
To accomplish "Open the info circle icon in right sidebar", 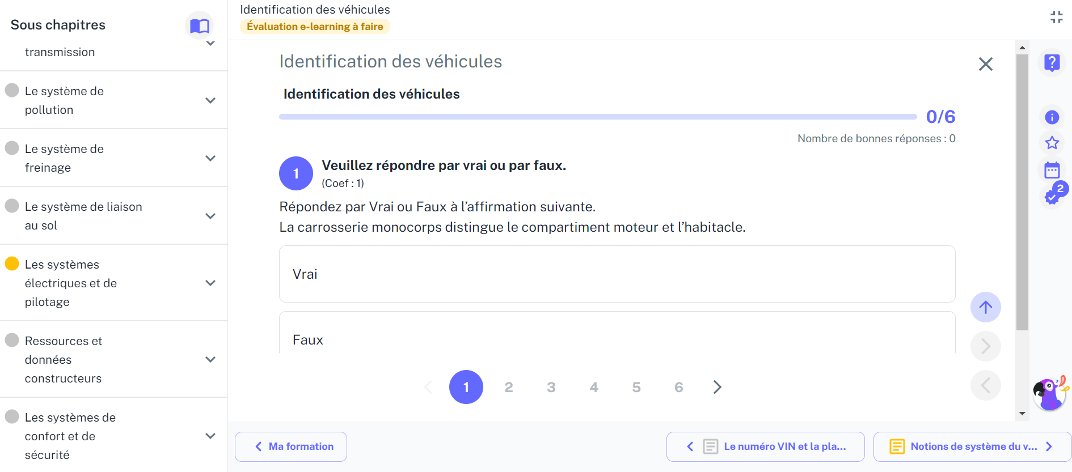I will pyautogui.click(x=1052, y=117).
